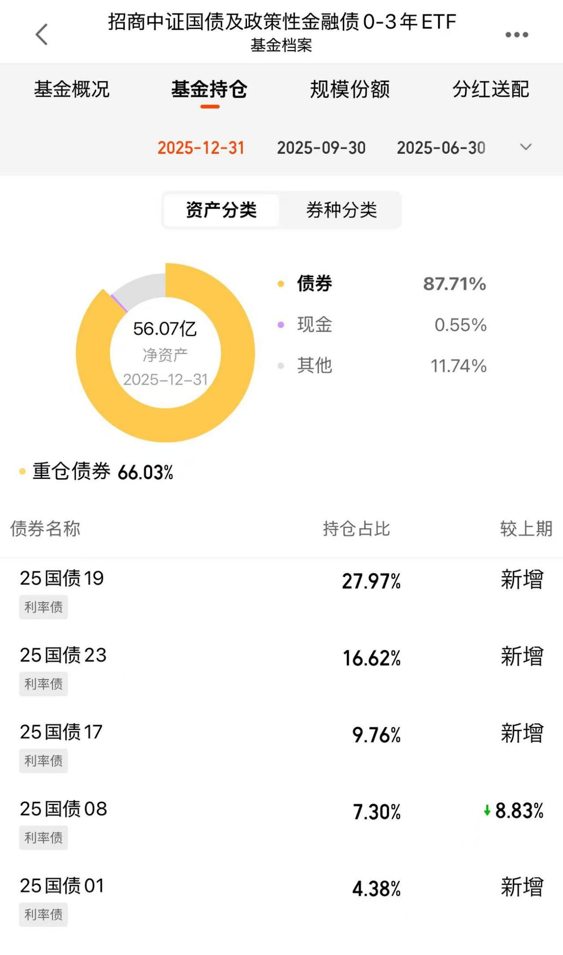Switch to 基金概况 tab
The width and height of the screenshot is (563, 955).
(72, 89)
